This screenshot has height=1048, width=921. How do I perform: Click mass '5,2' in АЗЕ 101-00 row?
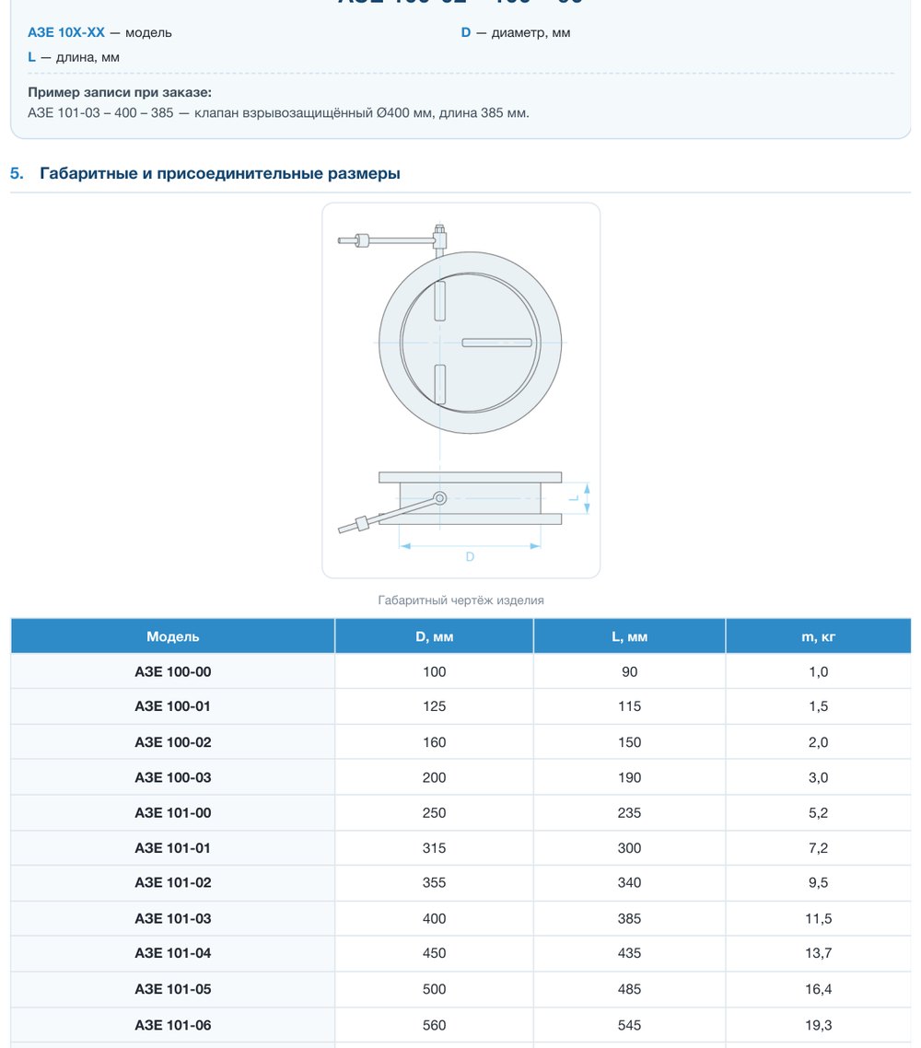819,813
